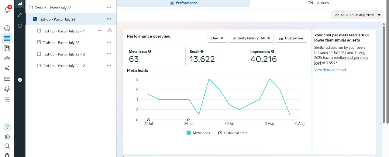The image size is (389, 157).
Task: Click the Edit pencil icon
Action: point(20,15)
